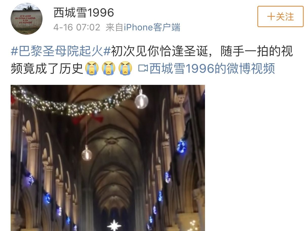Click the smaller hanging bulb in video center

click(87, 153)
